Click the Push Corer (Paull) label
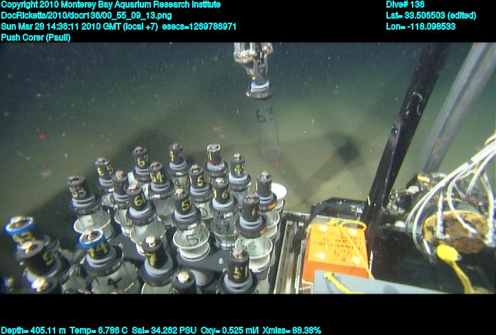 click(36, 37)
